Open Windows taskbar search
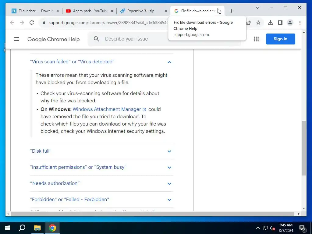This screenshot has height=234, width=312. (22, 228)
